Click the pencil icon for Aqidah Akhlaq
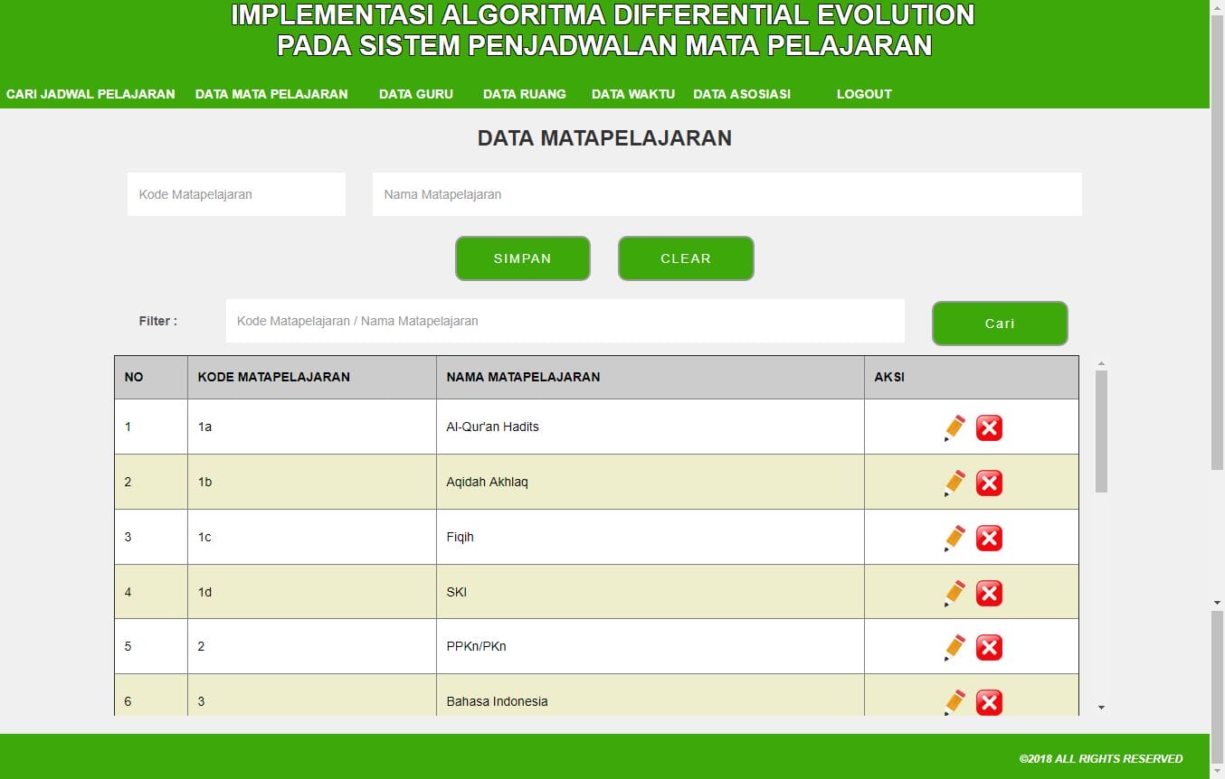The height and width of the screenshot is (779, 1225). (x=954, y=483)
